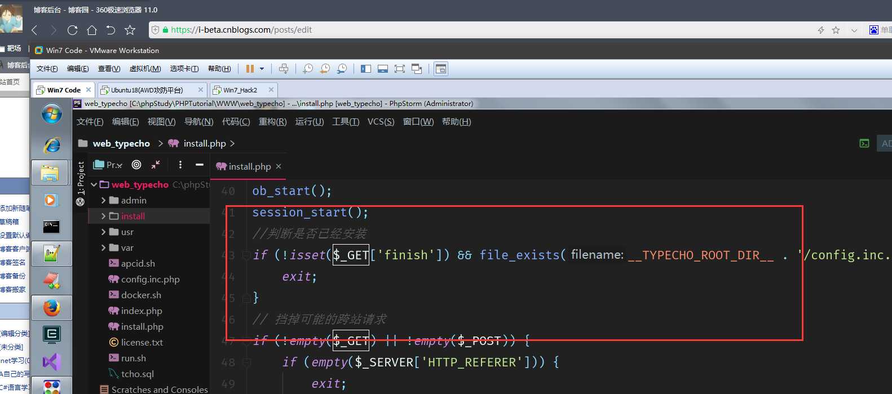Image resolution: width=892 pixels, height=394 pixels.
Task: Close the install.php editor tab
Action: tap(279, 166)
